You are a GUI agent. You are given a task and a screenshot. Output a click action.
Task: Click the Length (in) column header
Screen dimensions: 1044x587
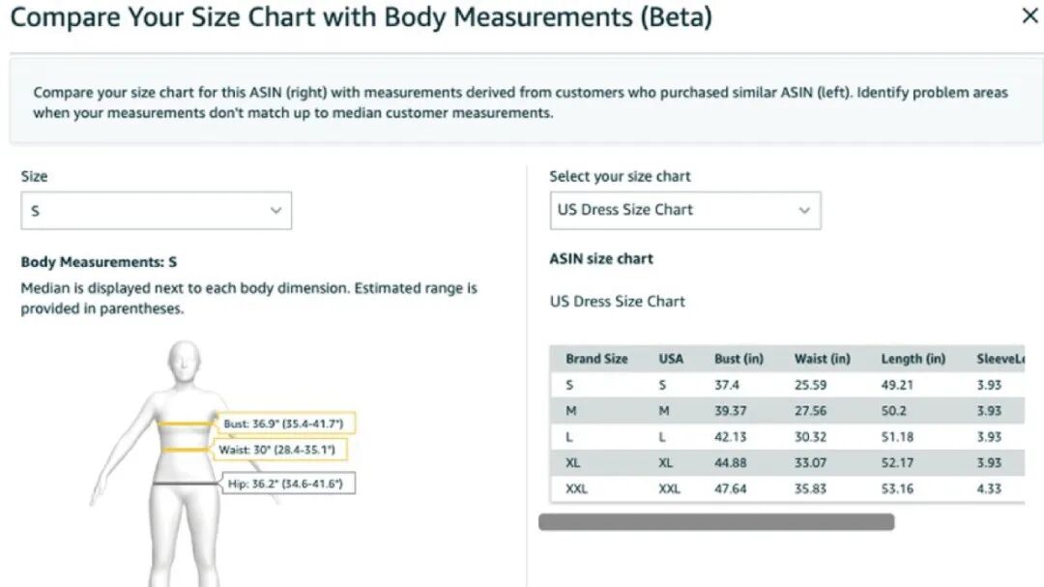click(x=913, y=359)
